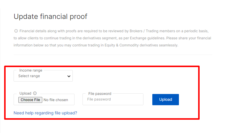This screenshot has height=133, width=236.
Task: Click the 'Upload' field label text
Action: (x=25, y=93)
